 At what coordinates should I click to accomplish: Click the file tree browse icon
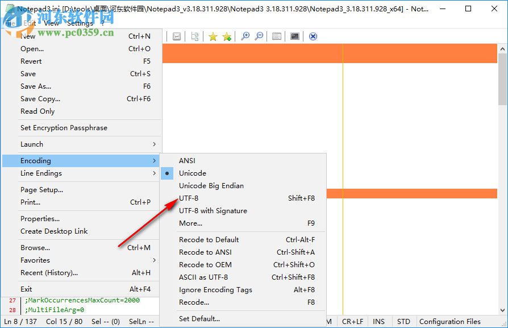(x=195, y=36)
